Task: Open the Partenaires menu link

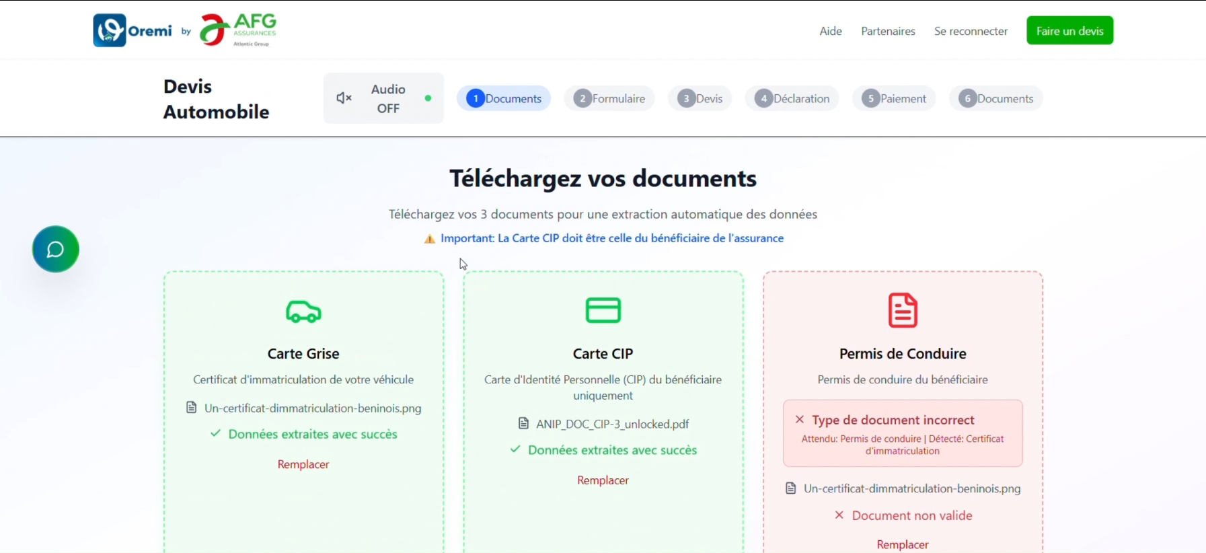Action: pyautogui.click(x=888, y=31)
